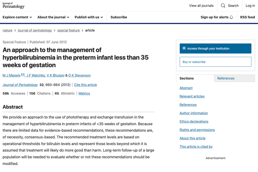The width and height of the screenshot is (258, 172).
Task: Click the Log in link
Action: coord(250,5)
